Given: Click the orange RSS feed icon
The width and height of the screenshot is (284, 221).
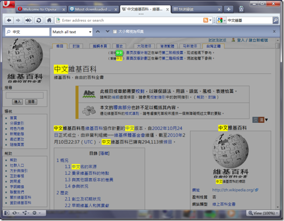Looking at the screenshot, I should pos(206,20).
